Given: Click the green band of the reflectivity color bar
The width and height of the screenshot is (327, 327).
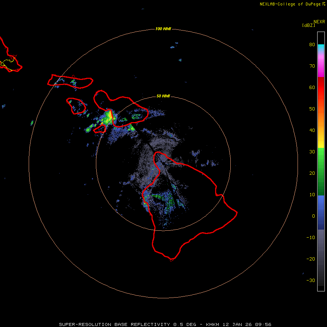Looking at the screenshot, I should pos(321,171).
